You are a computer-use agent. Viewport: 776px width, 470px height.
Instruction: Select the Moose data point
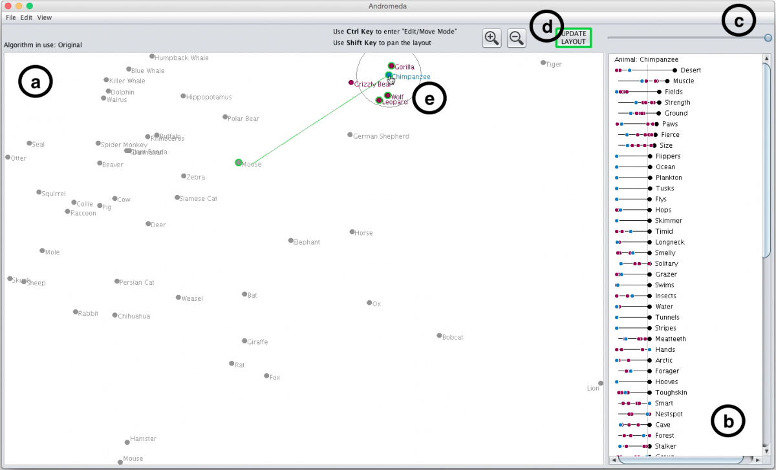click(x=239, y=163)
